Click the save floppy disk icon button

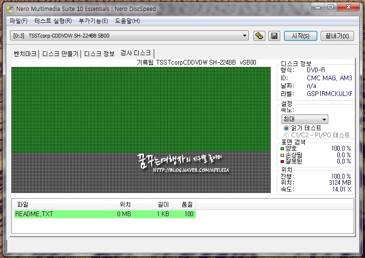point(274,36)
